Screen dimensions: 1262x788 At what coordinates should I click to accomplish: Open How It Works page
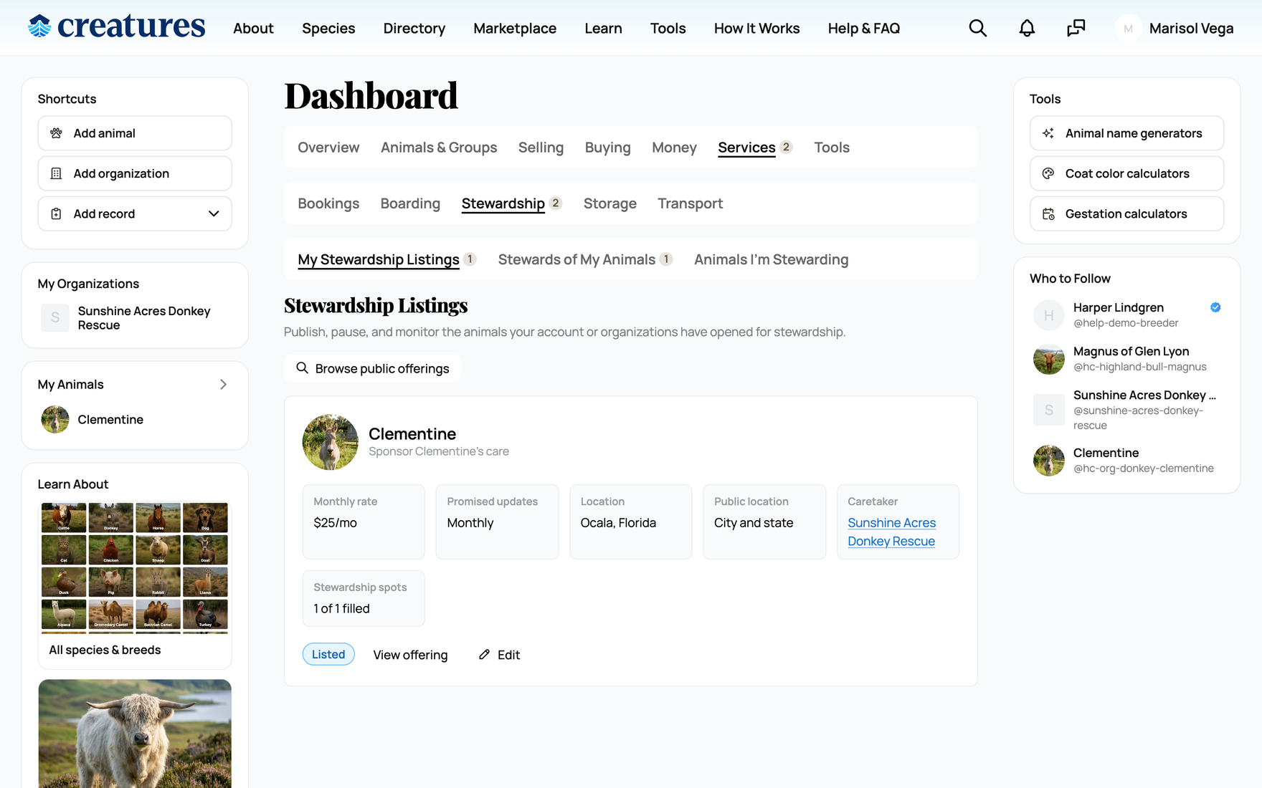click(756, 28)
